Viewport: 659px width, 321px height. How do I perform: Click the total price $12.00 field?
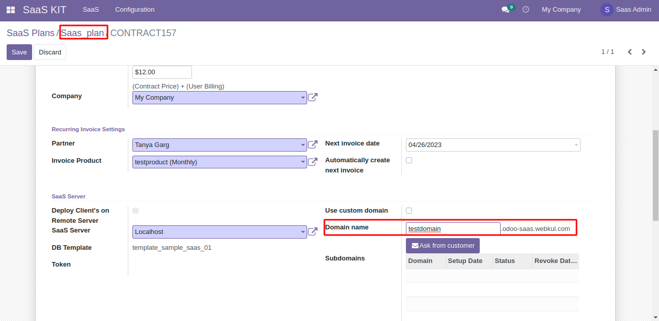[162, 72]
